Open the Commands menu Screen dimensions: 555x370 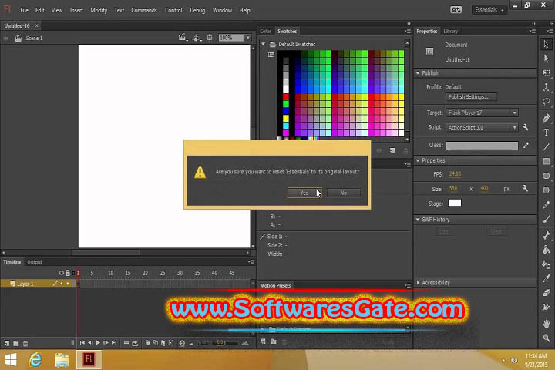[x=144, y=10]
